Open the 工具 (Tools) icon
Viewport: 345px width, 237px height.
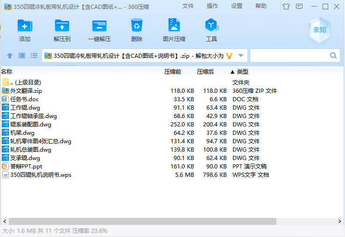pos(211,25)
